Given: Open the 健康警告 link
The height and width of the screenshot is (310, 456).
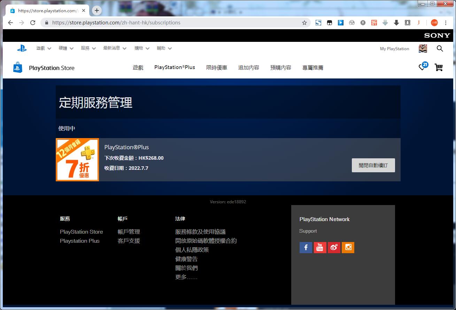Looking at the screenshot, I should coord(186,259).
